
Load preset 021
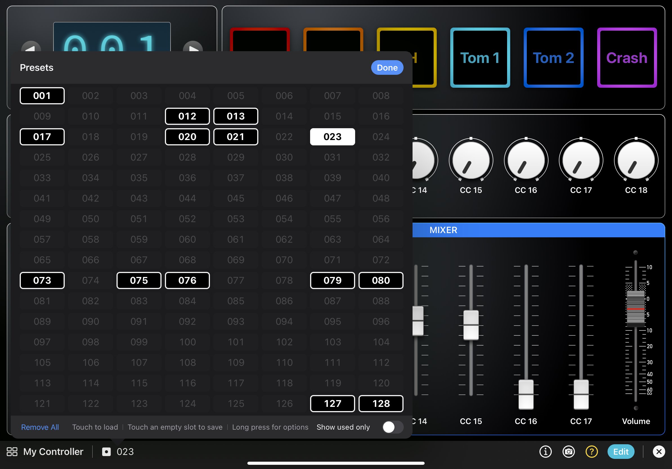pyautogui.click(x=236, y=137)
